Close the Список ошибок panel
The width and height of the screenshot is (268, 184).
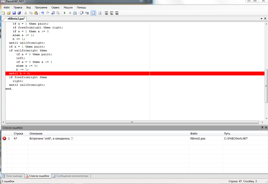coord(266,127)
